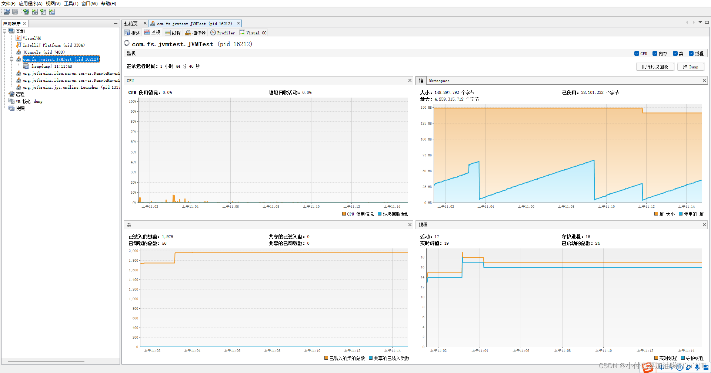This screenshot has height=373, width=711.
Task: Click the 堆 Dump button
Action: 690,67
